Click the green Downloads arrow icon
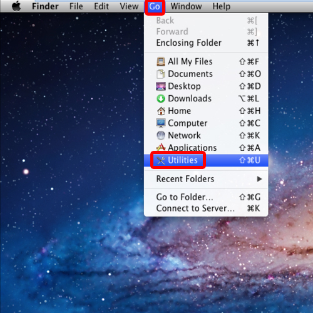The width and height of the screenshot is (313, 313). pos(161,98)
